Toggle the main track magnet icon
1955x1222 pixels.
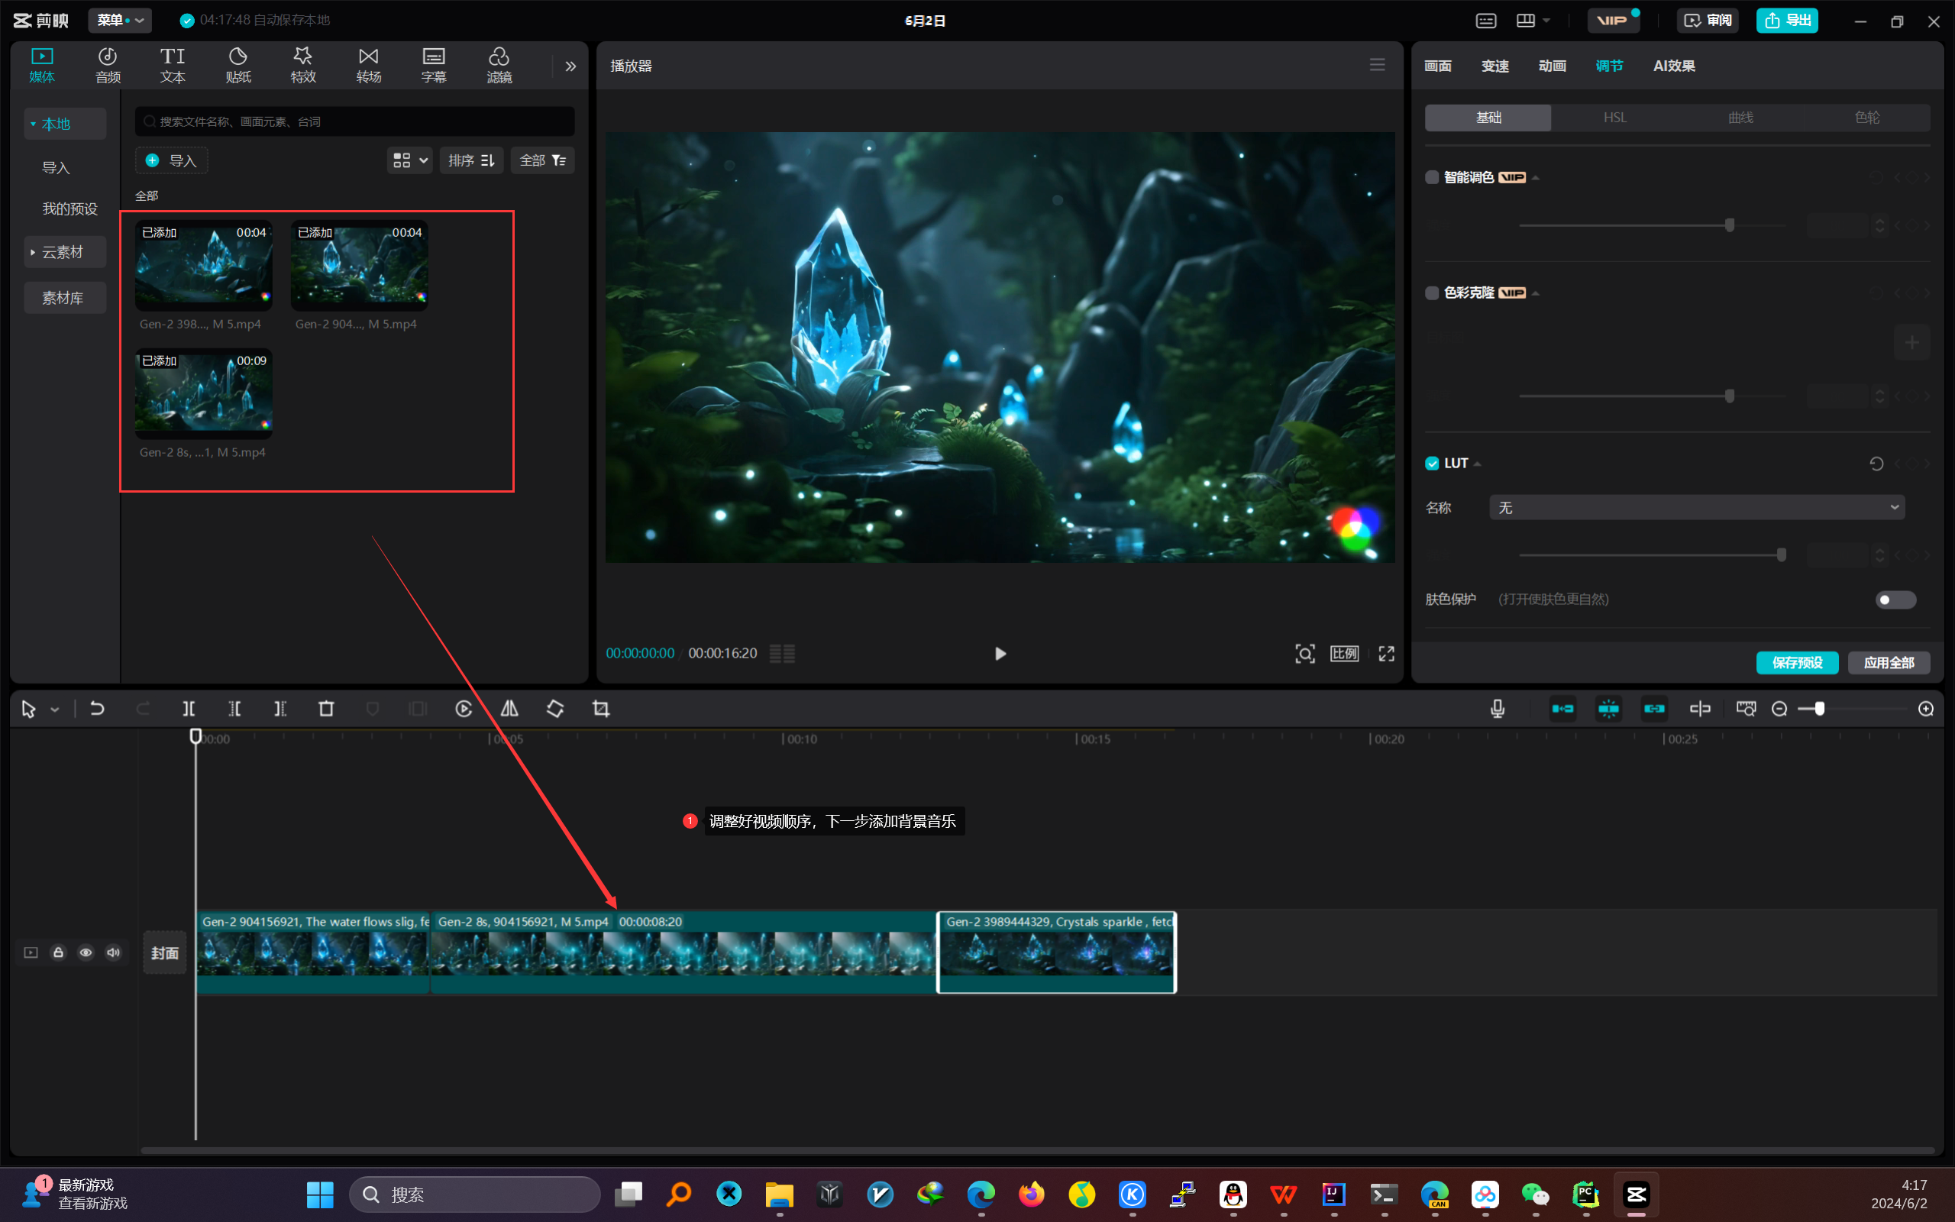pyautogui.click(x=1562, y=709)
